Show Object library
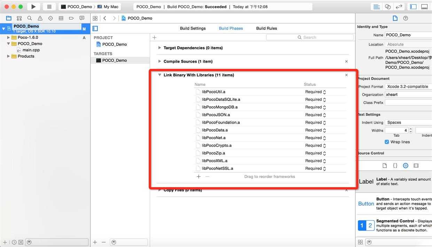Viewport: 432px width, 247px height. tap(406, 165)
